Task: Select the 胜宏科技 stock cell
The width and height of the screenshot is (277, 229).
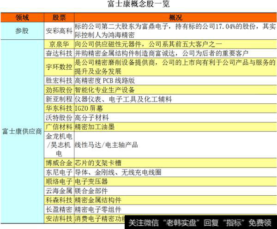Action: pyautogui.click(x=59, y=80)
